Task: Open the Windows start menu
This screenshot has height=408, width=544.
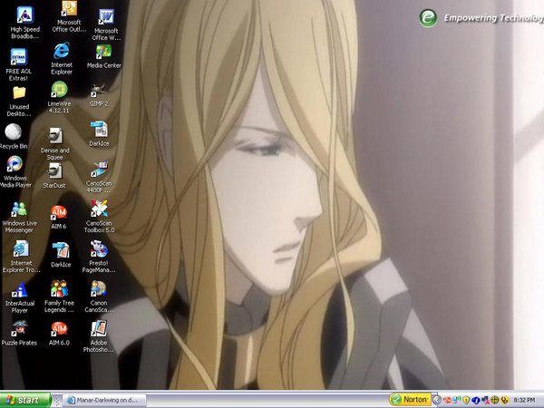Action: click(25, 400)
